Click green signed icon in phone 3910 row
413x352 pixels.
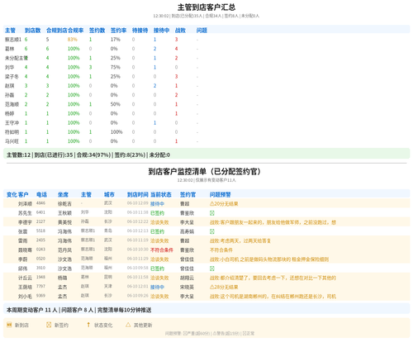(212, 269)
